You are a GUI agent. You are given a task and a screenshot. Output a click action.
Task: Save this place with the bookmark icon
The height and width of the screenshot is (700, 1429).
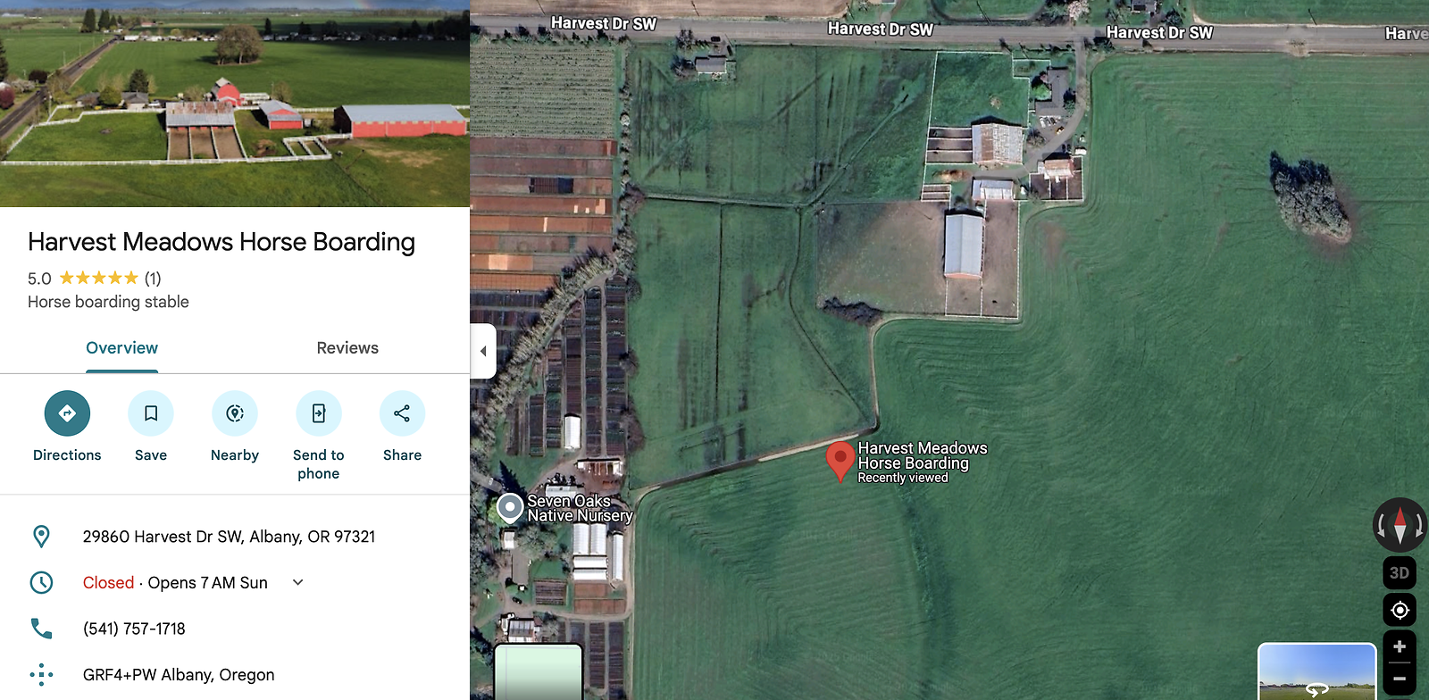151,413
